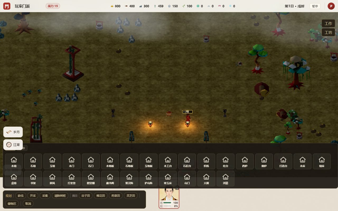Choose the 木地板 wood floor tile
Screen dimensions: 338x211
point(110,161)
